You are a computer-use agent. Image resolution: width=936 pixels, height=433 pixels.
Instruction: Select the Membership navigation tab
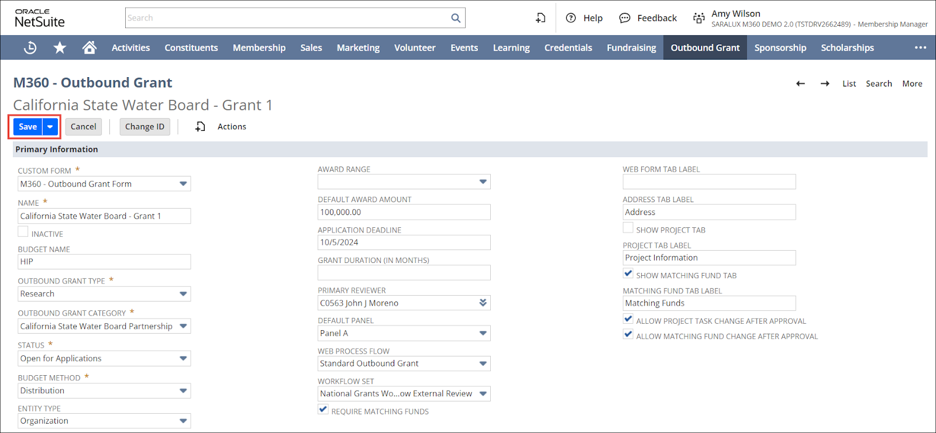point(259,48)
